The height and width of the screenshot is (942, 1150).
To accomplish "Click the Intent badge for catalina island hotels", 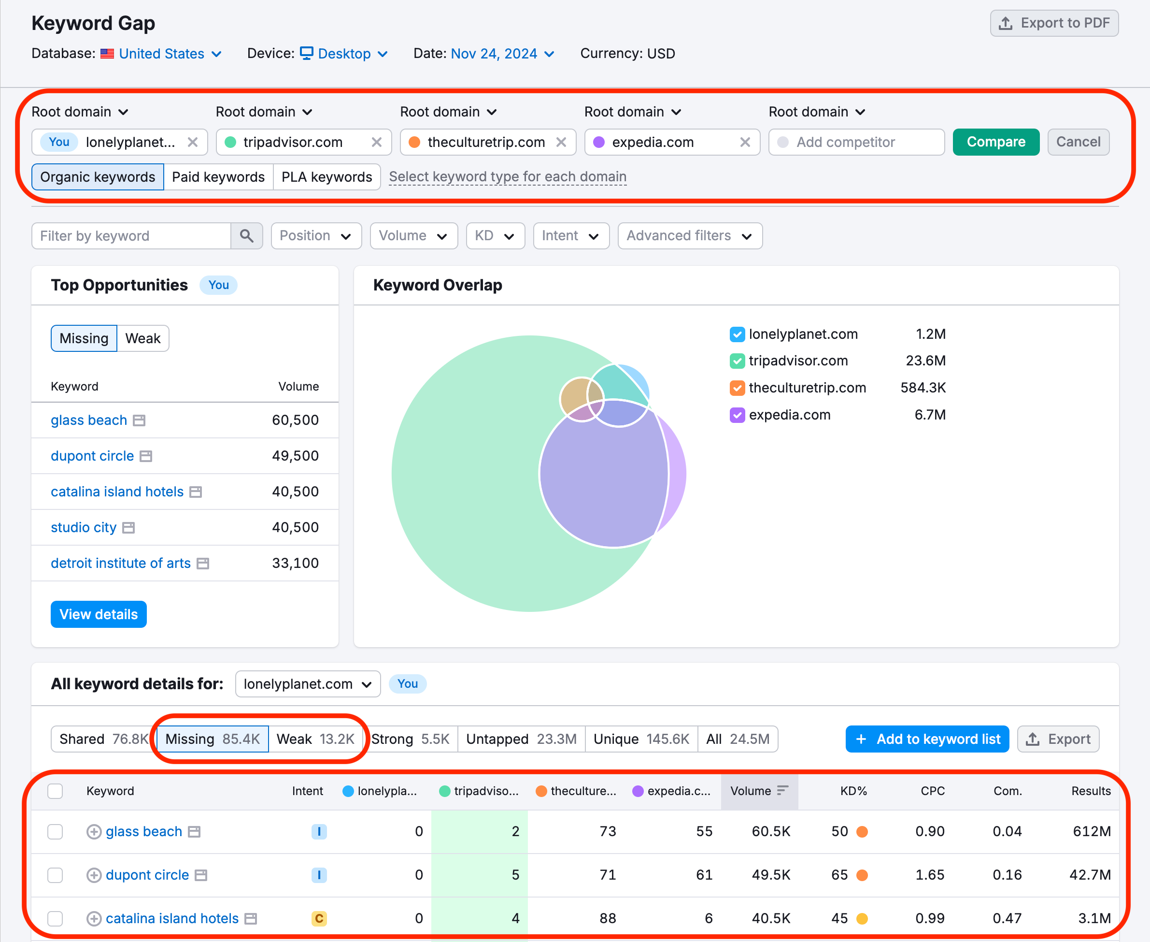I will point(319,918).
